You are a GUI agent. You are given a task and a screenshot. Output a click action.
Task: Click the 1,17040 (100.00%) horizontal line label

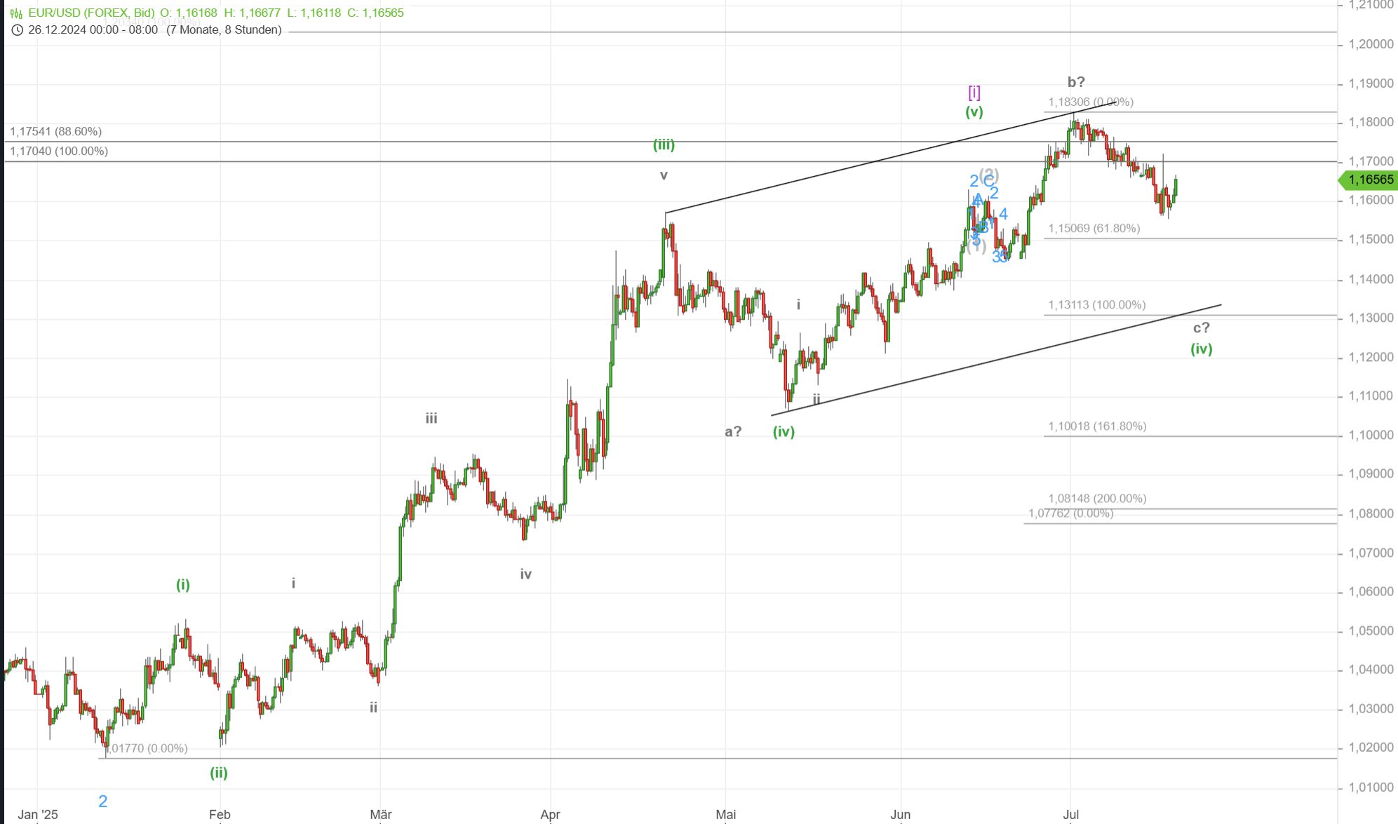point(59,151)
